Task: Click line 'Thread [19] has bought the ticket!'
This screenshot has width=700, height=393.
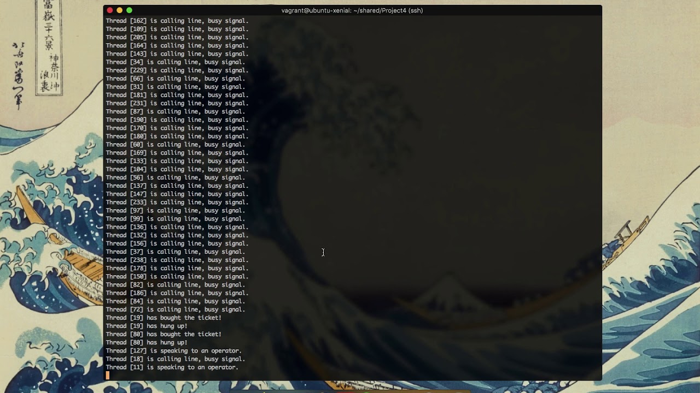Action: click(164, 318)
